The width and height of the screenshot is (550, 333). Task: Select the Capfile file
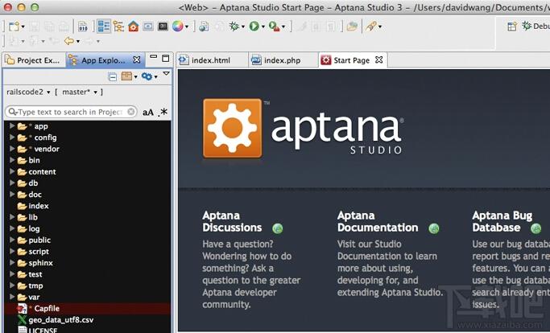39,308
